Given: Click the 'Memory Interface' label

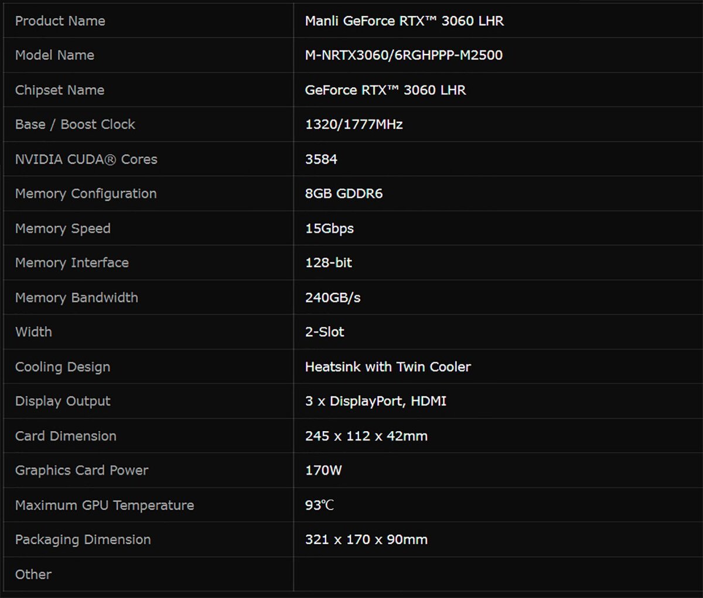Looking at the screenshot, I should point(72,263).
